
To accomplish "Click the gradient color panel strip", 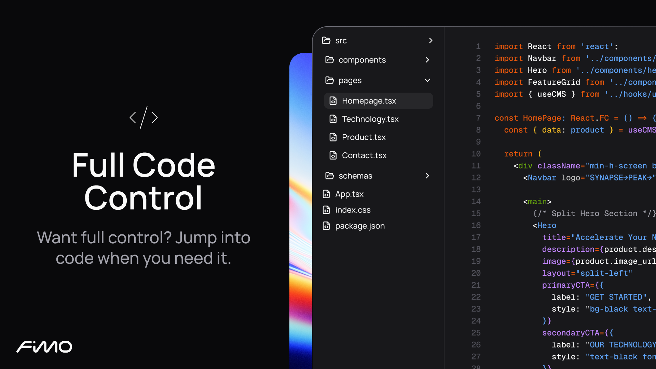I will (x=301, y=212).
